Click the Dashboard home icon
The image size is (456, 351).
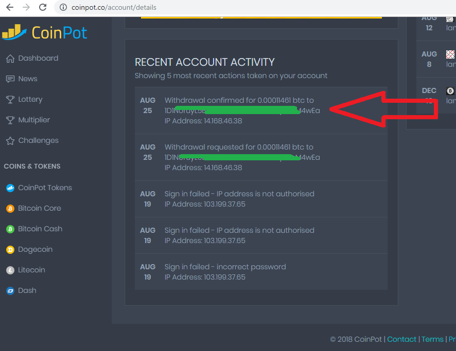[10, 59]
